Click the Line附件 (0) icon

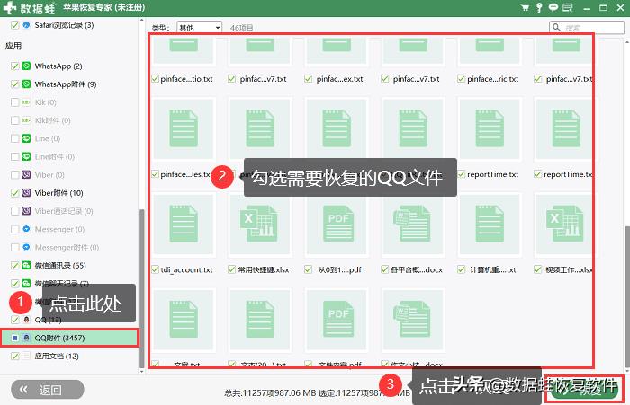coord(26,156)
